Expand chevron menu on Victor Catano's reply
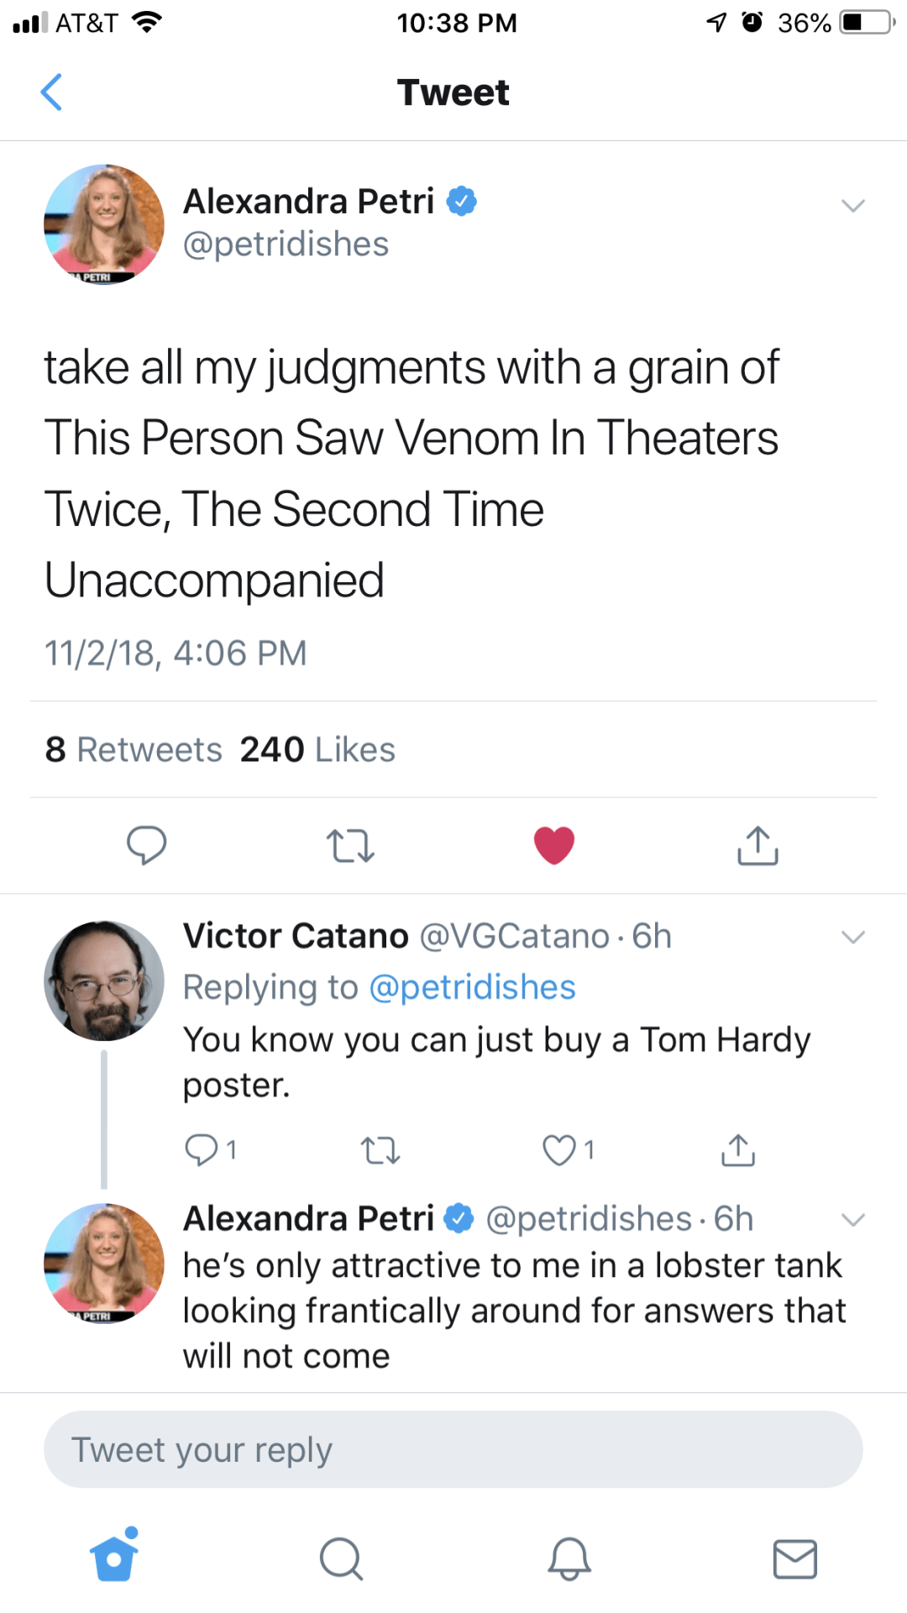This screenshot has width=907, height=1613. pos(852,938)
